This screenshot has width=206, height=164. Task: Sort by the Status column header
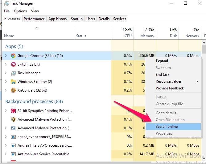pos(93,33)
